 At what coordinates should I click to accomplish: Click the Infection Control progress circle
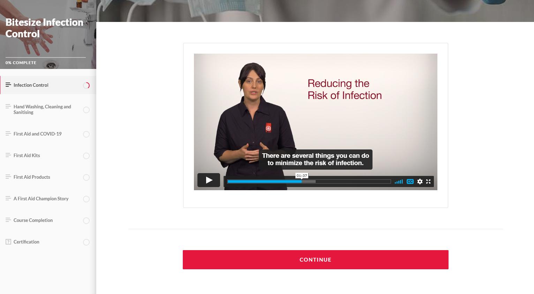pos(87,85)
